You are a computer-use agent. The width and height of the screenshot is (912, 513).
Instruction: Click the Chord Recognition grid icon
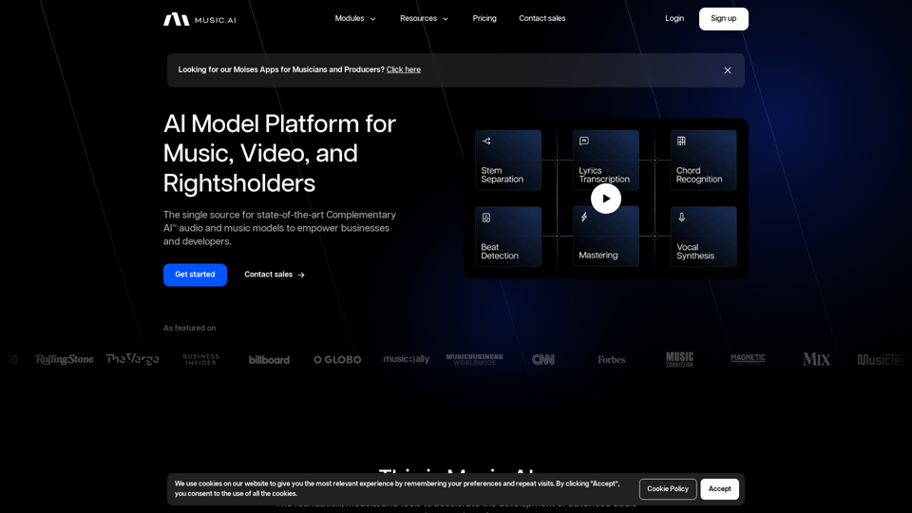(x=681, y=141)
